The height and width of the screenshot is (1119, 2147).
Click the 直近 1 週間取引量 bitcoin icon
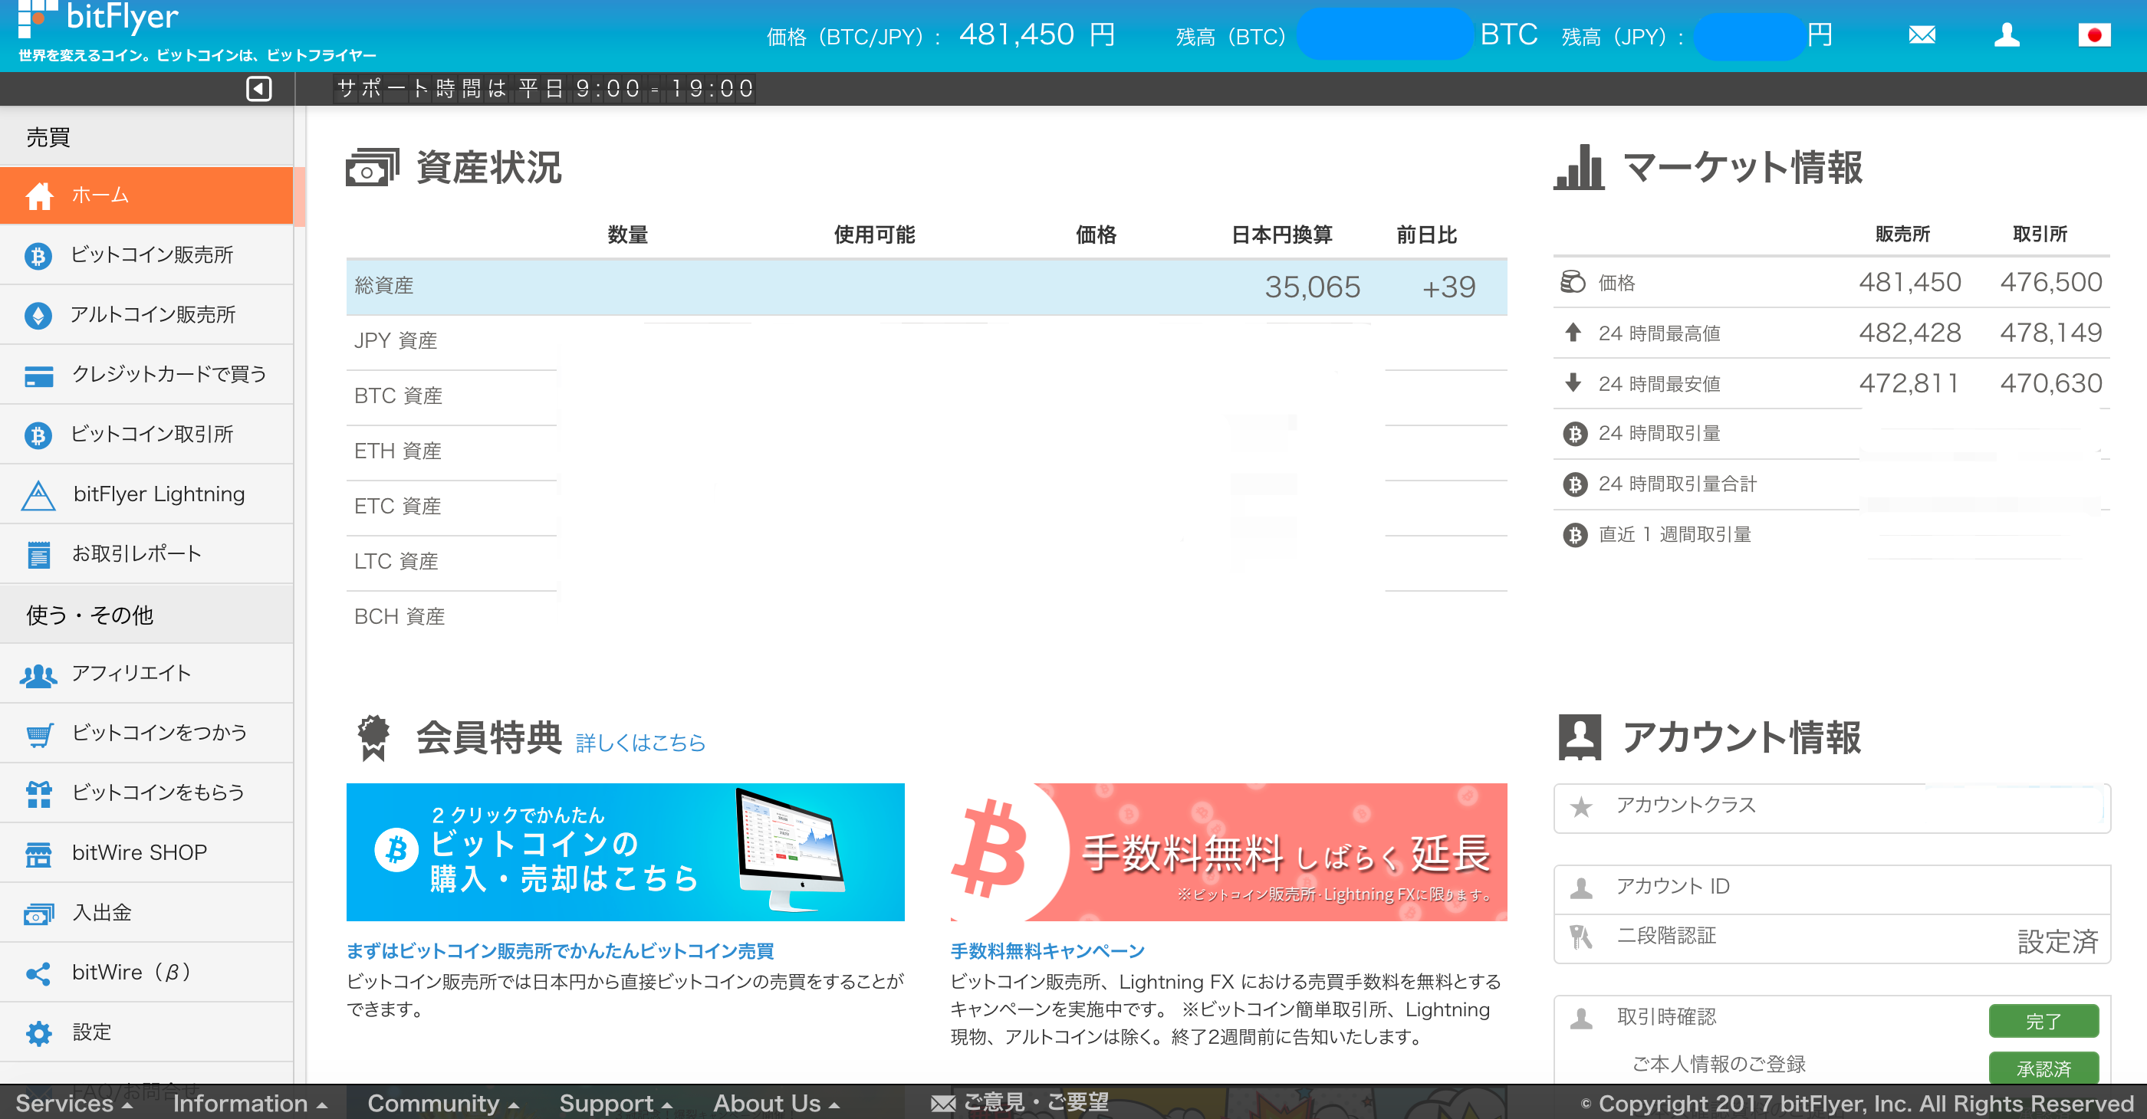(x=1574, y=534)
